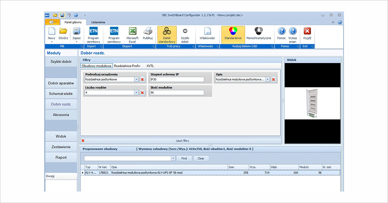Expand search combo box dropdown arrow
The image size is (388, 203).
(x=173, y=158)
